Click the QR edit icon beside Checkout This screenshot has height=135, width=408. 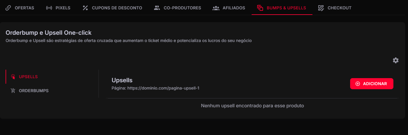point(321,8)
